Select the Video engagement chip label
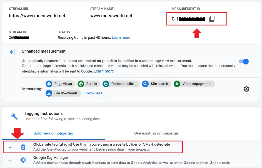 click(x=197, y=84)
